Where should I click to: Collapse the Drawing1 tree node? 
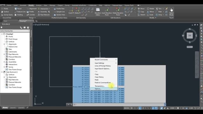click(x=2, y=34)
